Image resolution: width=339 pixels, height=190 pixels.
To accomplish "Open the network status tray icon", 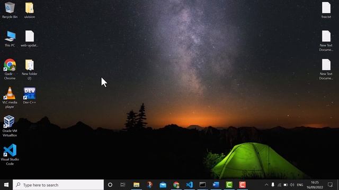I will tap(279, 185).
